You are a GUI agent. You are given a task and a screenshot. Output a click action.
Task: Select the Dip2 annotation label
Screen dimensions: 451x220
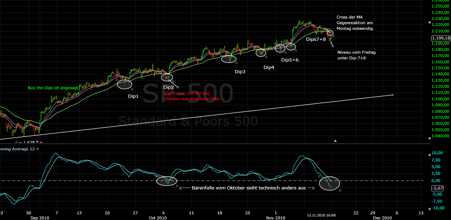168,87
